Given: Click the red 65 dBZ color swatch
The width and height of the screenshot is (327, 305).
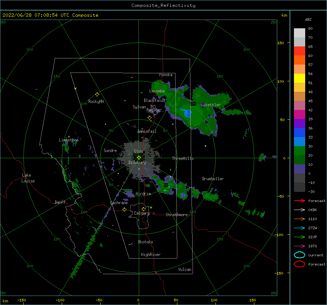Looking at the screenshot, I should 299,51.
